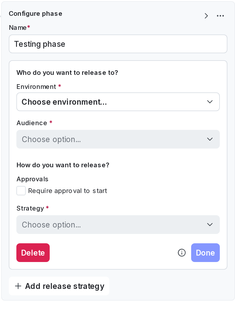Image resolution: width=235 pixels, height=324 pixels.
Task: Open the Strategy Choose option dropdown
Action: pyautogui.click(x=118, y=225)
